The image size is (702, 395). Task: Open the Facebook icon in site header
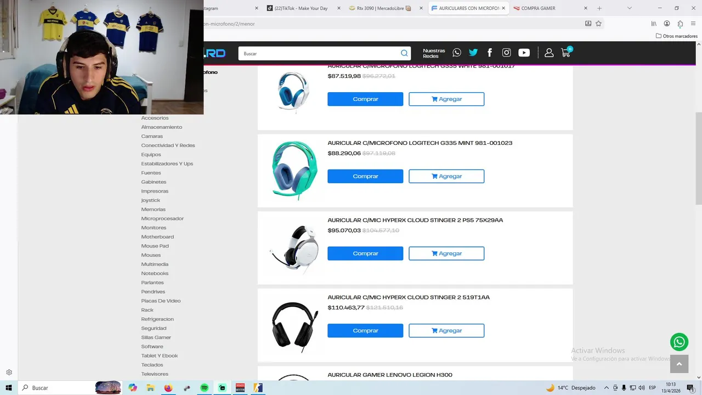(x=490, y=53)
